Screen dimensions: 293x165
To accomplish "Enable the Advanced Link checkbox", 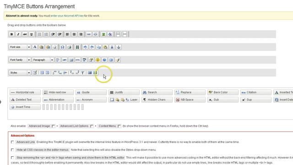I will tap(12, 142).
